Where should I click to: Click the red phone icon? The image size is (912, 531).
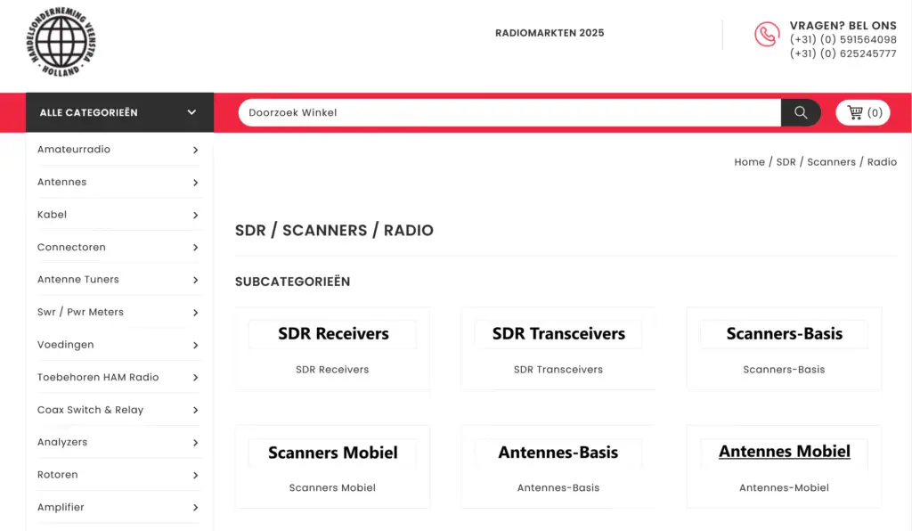(766, 35)
